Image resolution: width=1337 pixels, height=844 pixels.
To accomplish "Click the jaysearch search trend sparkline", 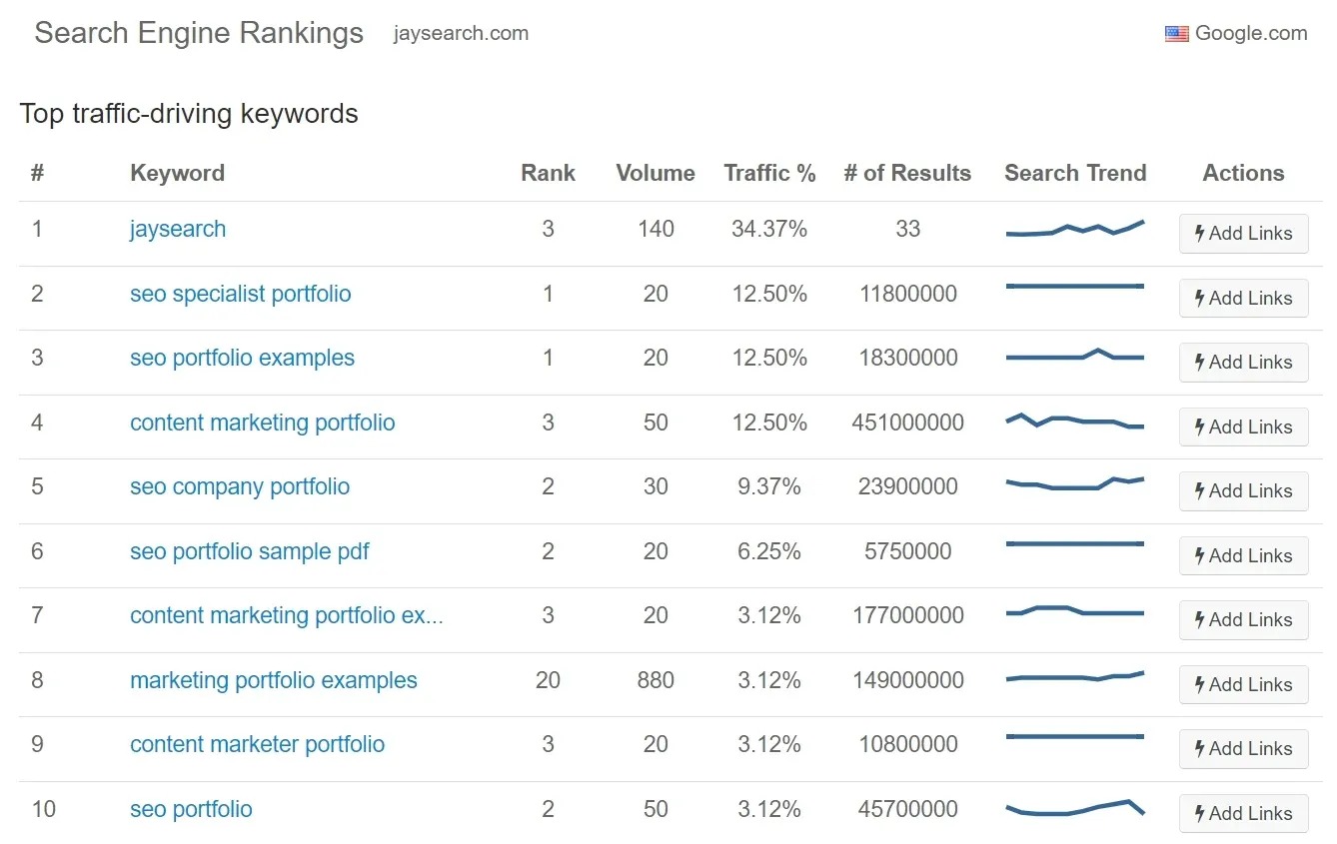I will (1075, 229).
